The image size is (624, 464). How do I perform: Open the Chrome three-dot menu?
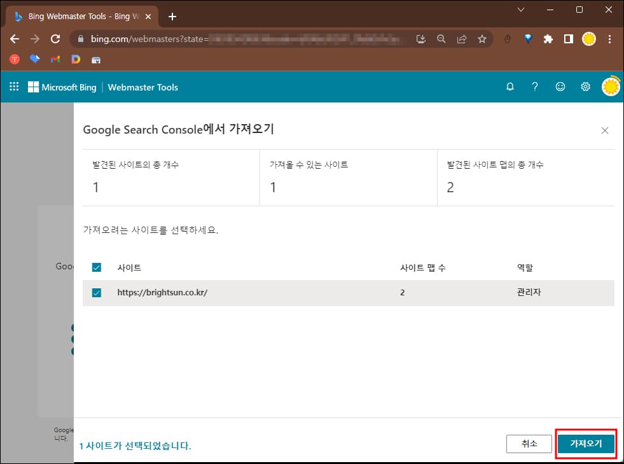(609, 39)
